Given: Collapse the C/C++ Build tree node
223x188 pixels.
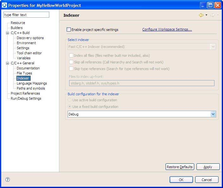Looking at the screenshot, I should click(8, 33).
